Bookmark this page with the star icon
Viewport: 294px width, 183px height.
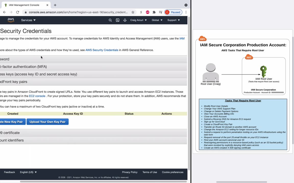133,12
